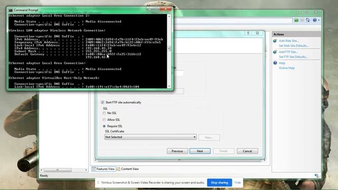Viewport: 338px width, 190px height.
Task: Click Stop sharing on the Nimbus bar
Action: click(220, 183)
